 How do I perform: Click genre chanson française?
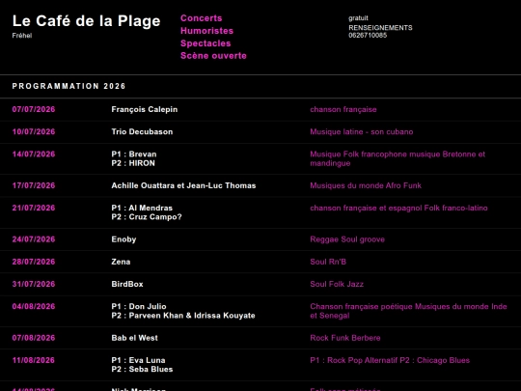pos(343,109)
